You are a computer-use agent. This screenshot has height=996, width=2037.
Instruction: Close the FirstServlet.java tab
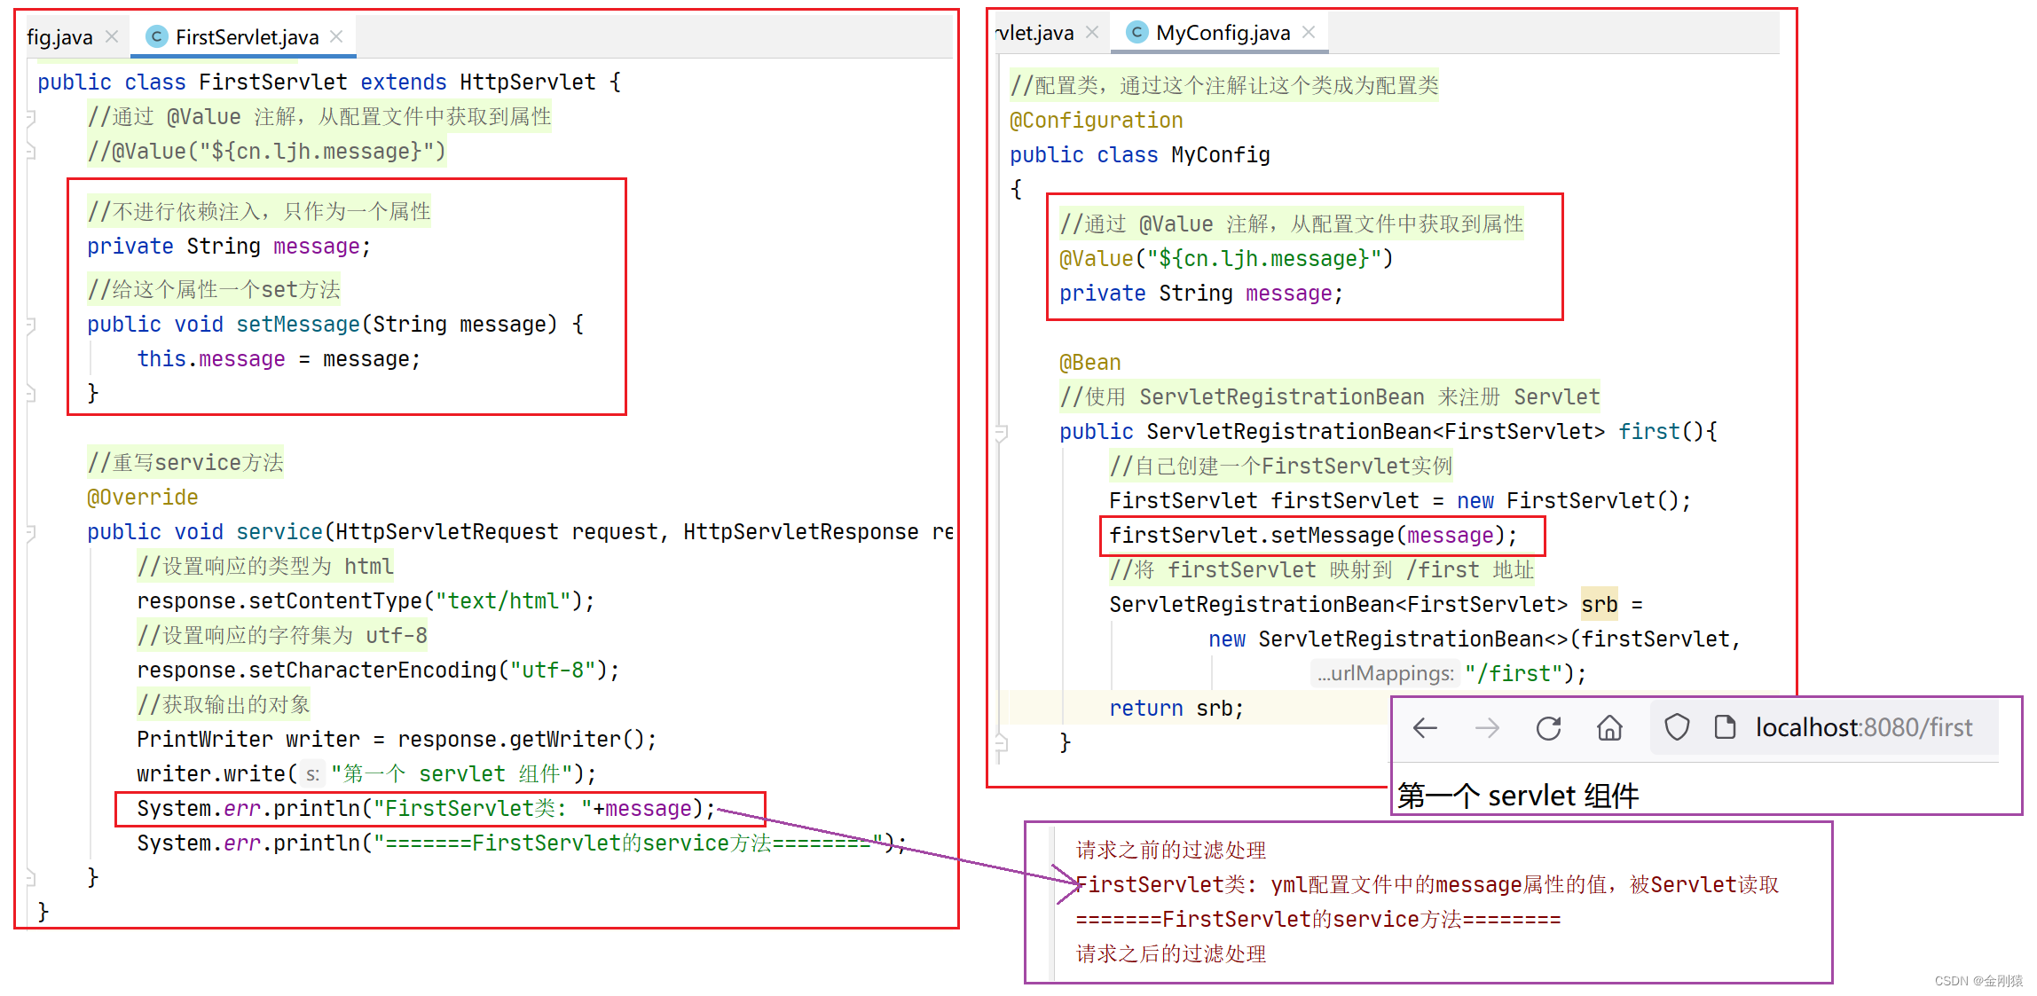pyautogui.click(x=336, y=36)
